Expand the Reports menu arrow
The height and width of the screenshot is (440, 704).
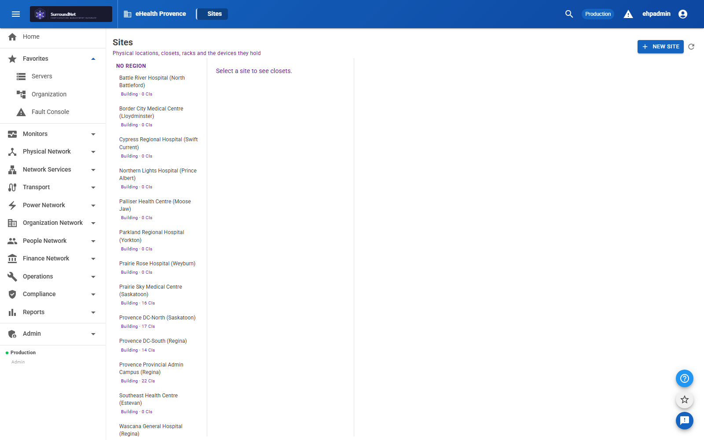(93, 312)
